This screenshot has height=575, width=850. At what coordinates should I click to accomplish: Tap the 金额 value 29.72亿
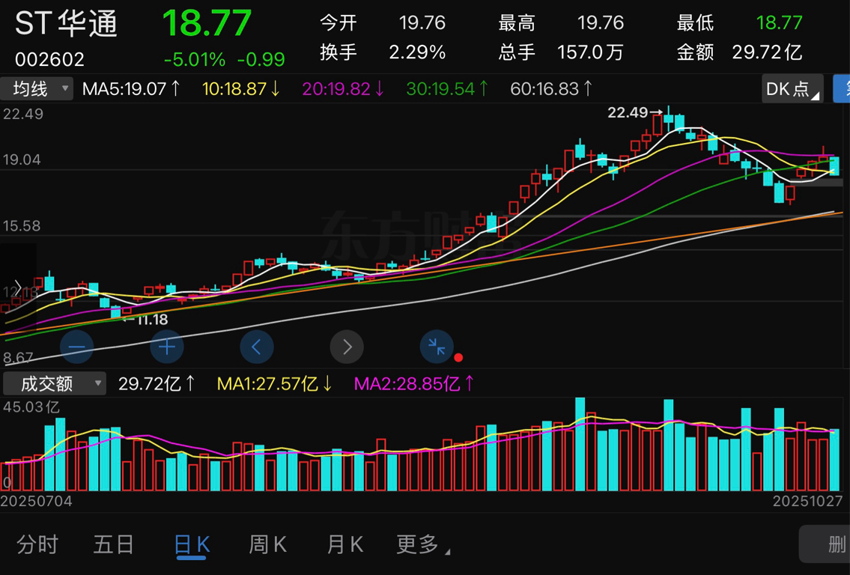(x=767, y=52)
